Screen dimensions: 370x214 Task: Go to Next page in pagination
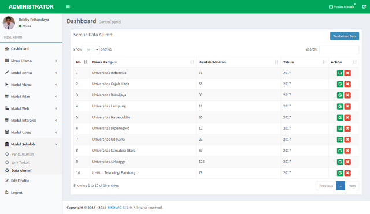point(352,186)
